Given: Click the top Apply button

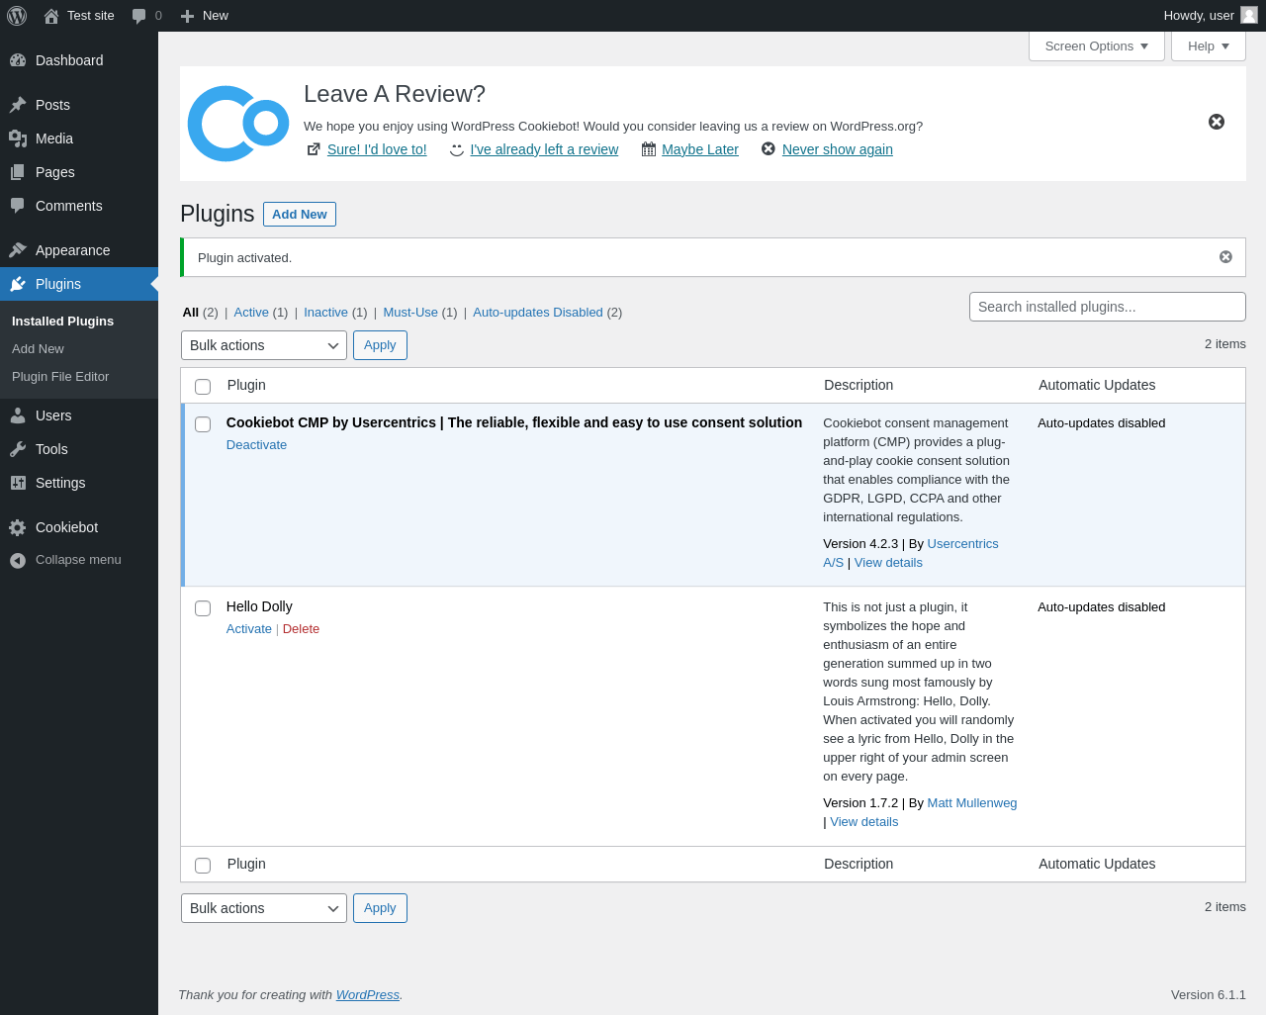Looking at the screenshot, I should [x=380, y=345].
